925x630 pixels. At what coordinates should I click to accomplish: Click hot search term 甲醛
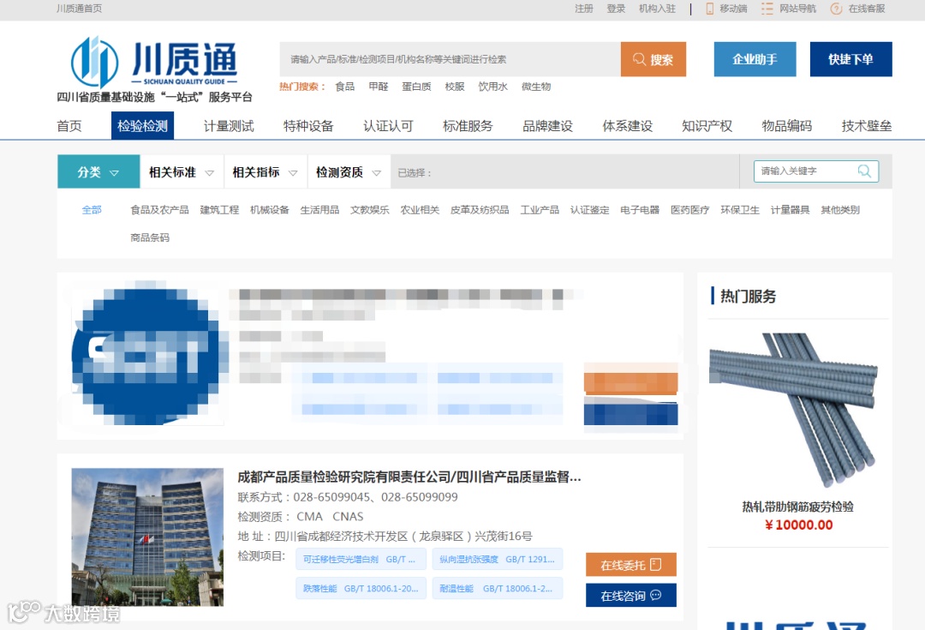click(379, 87)
